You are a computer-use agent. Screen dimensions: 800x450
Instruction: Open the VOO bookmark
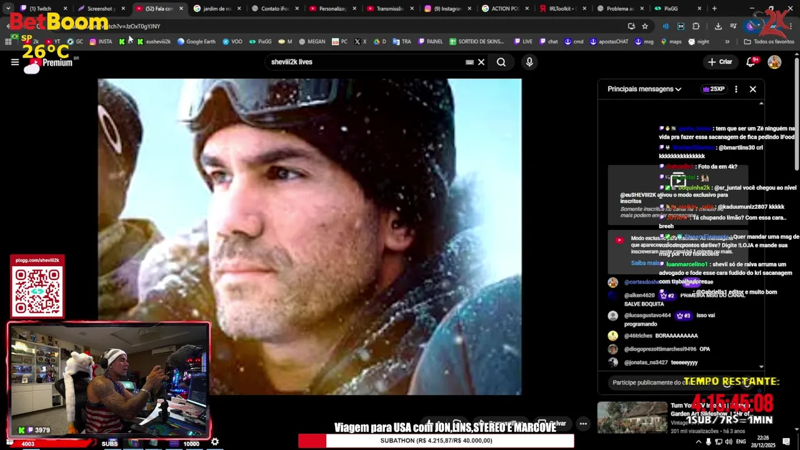pos(232,42)
